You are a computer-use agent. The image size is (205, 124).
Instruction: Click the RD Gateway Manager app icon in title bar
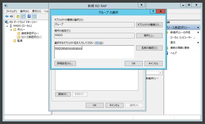pos(6,6)
